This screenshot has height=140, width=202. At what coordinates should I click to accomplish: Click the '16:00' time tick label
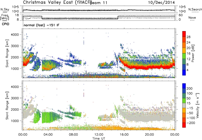[124, 135]
